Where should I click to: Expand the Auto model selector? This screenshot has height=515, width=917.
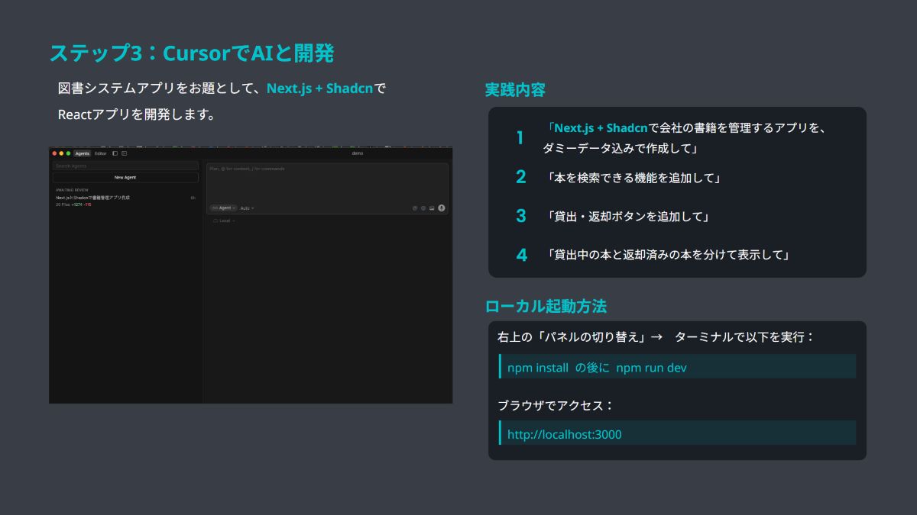[x=247, y=208]
